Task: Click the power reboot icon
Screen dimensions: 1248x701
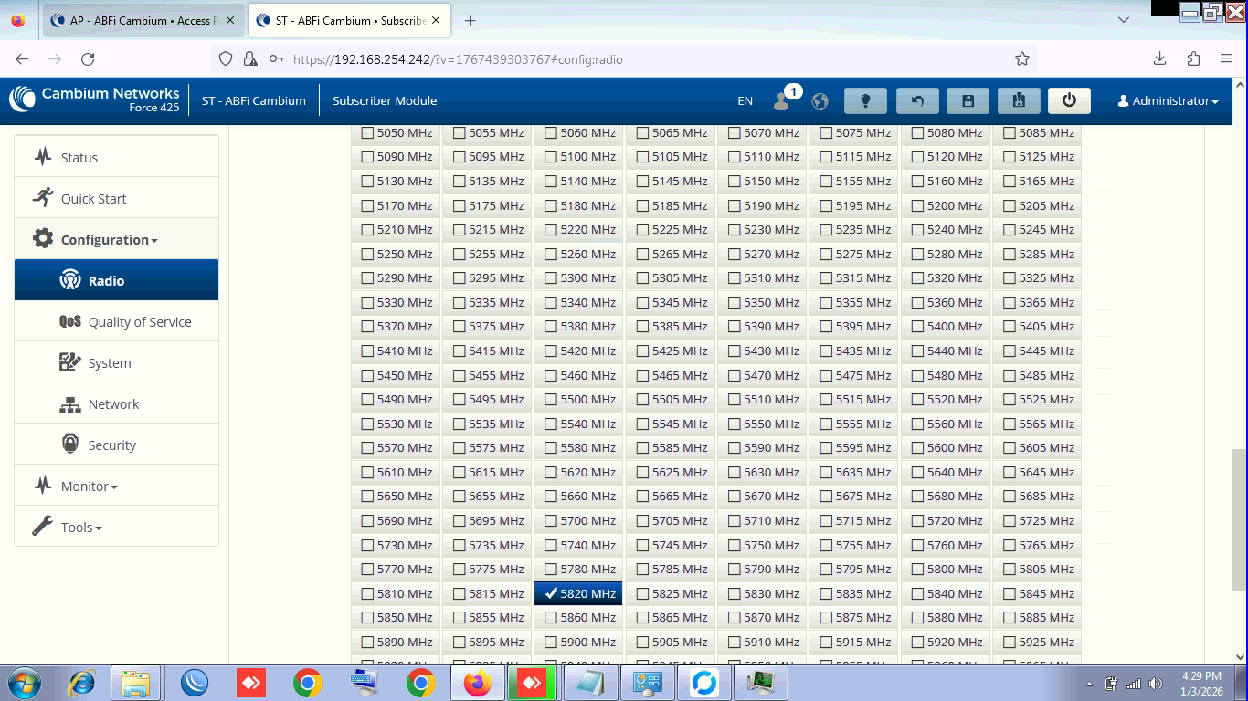Action: click(1069, 100)
